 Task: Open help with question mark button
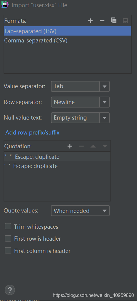(x=10, y=290)
